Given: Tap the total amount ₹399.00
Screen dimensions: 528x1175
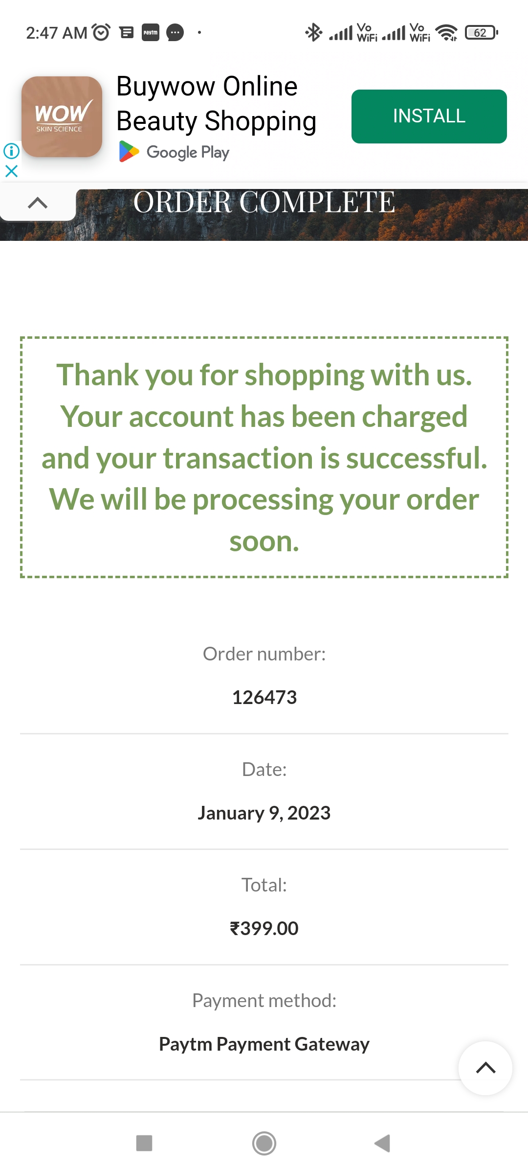Looking at the screenshot, I should point(264,928).
